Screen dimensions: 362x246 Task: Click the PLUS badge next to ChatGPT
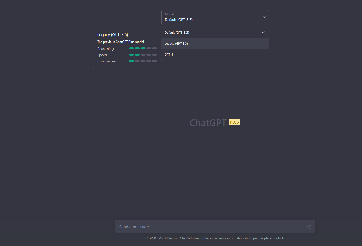[x=234, y=122]
